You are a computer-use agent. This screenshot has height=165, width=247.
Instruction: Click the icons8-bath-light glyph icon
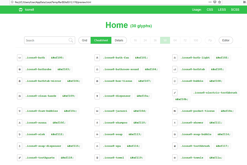pyautogui.click(x=175, y=58)
